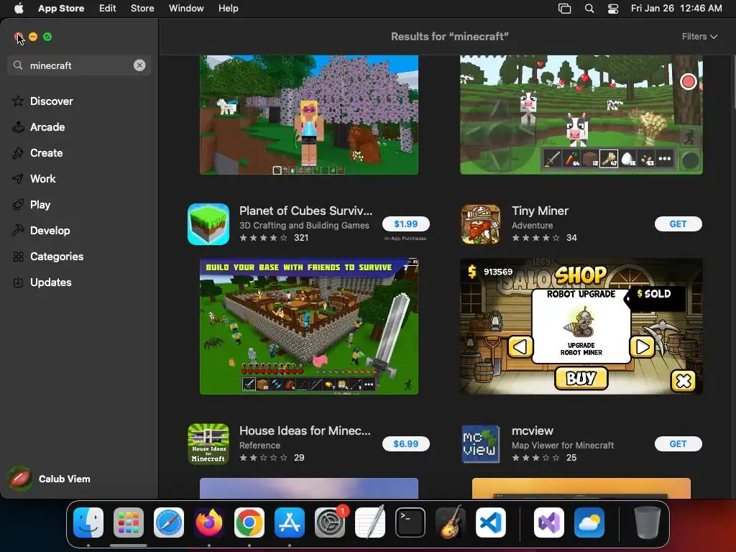View the cows in forest screenshot
Viewport: 736px width, 552px height.
[x=581, y=115]
